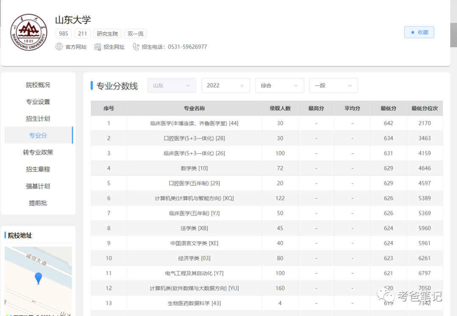Click row 计算机类(计算机与智能方向) [XQ]
This screenshot has width=457, height=316.
[267, 198]
